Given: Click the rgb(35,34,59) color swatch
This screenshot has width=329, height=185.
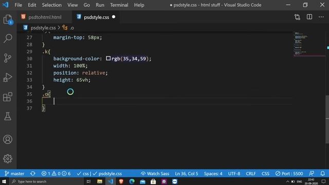Looking at the screenshot, I should pos(108,58).
